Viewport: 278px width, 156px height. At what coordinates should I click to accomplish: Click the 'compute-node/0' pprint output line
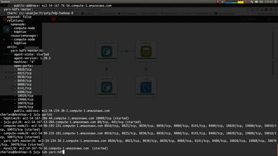click(138, 135)
